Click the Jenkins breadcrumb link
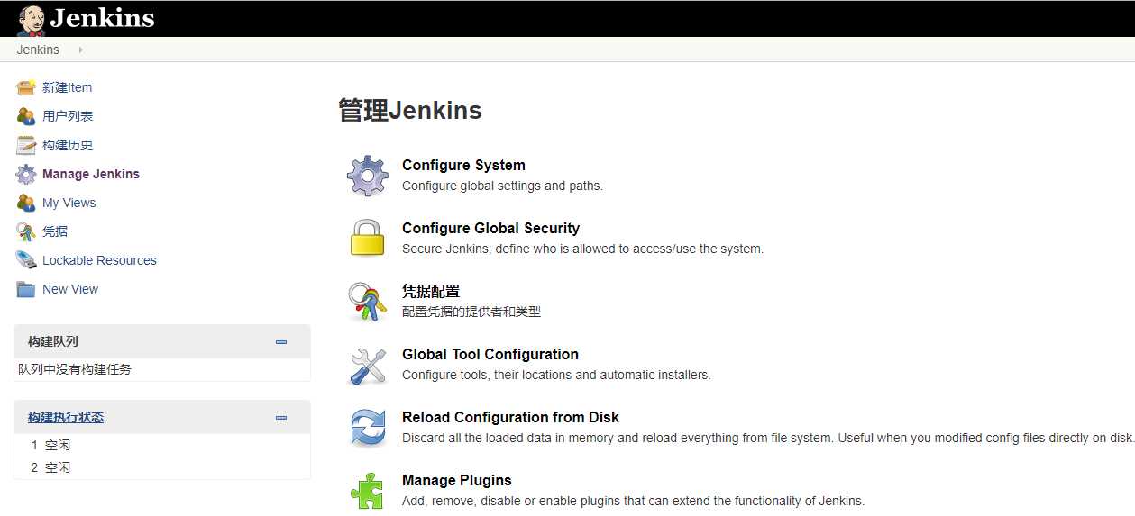1135x516 pixels. pyautogui.click(x=38, y=50)
